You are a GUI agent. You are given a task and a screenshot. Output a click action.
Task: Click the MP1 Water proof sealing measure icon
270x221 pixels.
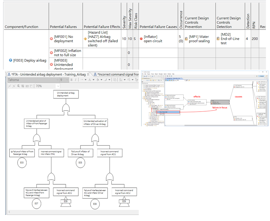[x=186, y=39]
